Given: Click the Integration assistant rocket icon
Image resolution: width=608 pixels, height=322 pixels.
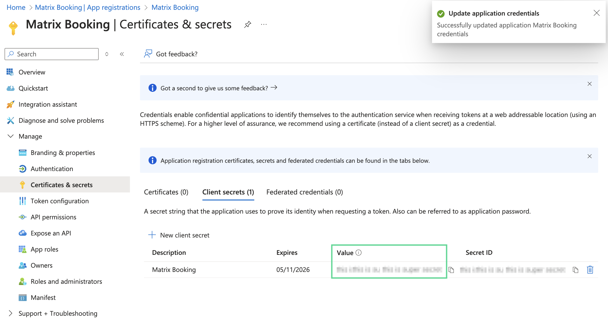Looking at the screenshot, I should (10, 104).
